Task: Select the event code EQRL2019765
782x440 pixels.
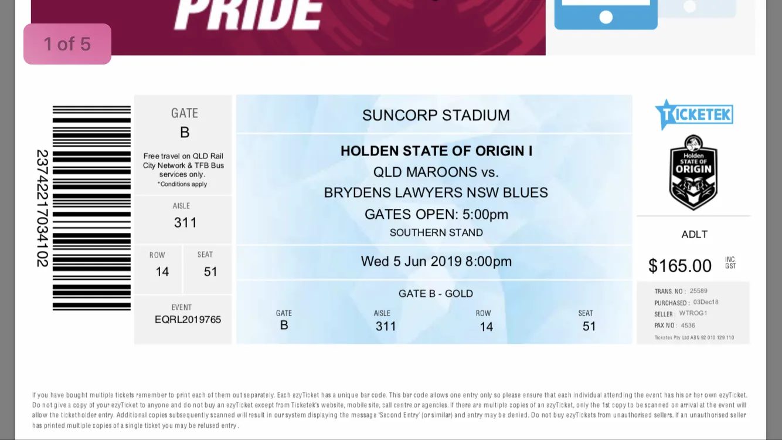Action: coord(188,319)
